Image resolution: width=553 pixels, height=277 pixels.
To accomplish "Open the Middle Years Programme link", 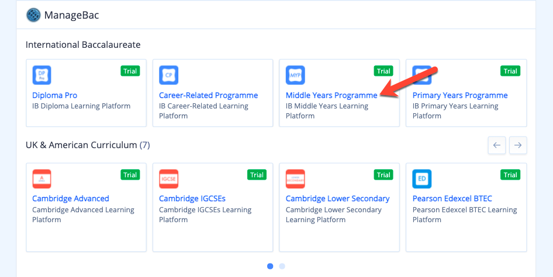I will point(331,96).
